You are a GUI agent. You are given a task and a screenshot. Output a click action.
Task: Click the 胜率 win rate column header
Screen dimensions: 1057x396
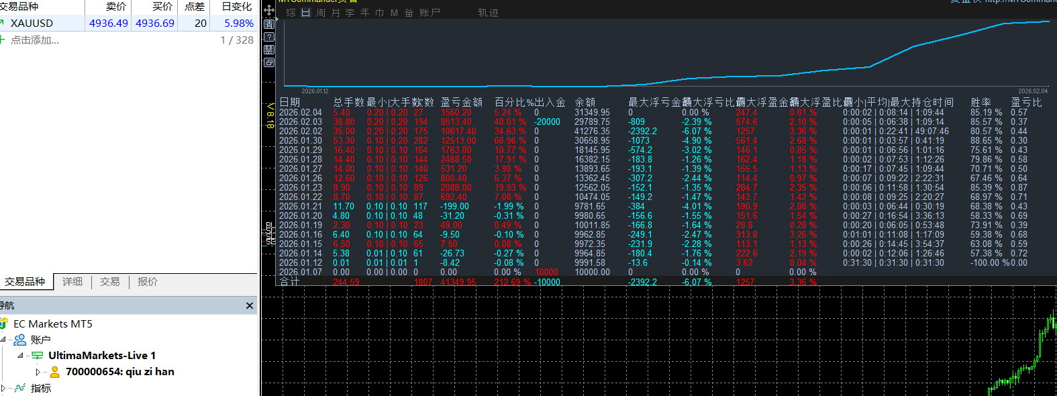981,102
